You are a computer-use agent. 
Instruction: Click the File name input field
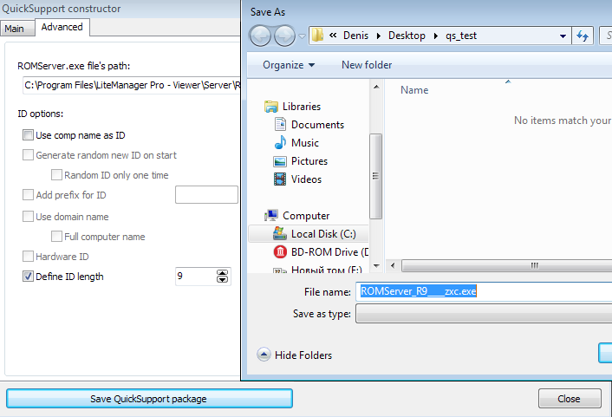(484, 291)
